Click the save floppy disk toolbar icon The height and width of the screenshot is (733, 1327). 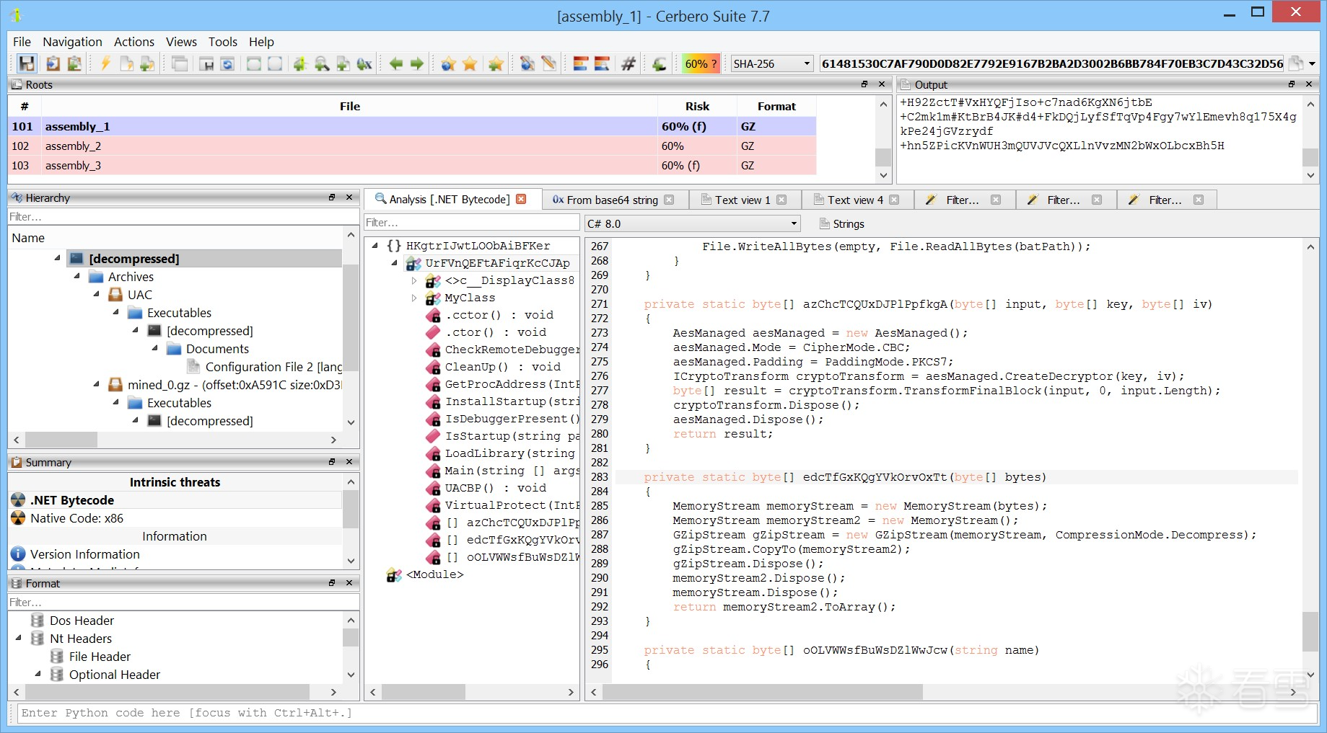27,63
